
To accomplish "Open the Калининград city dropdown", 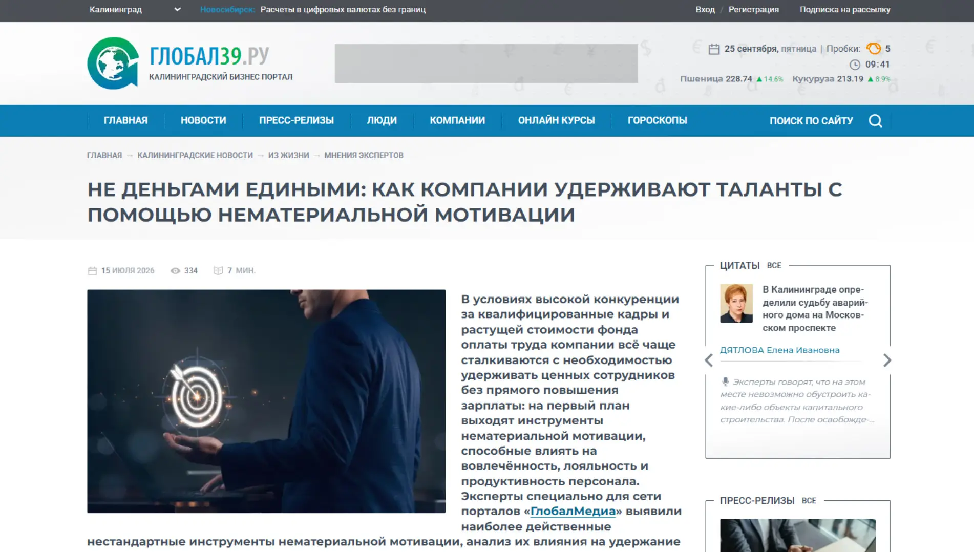I will pos(135,9).
